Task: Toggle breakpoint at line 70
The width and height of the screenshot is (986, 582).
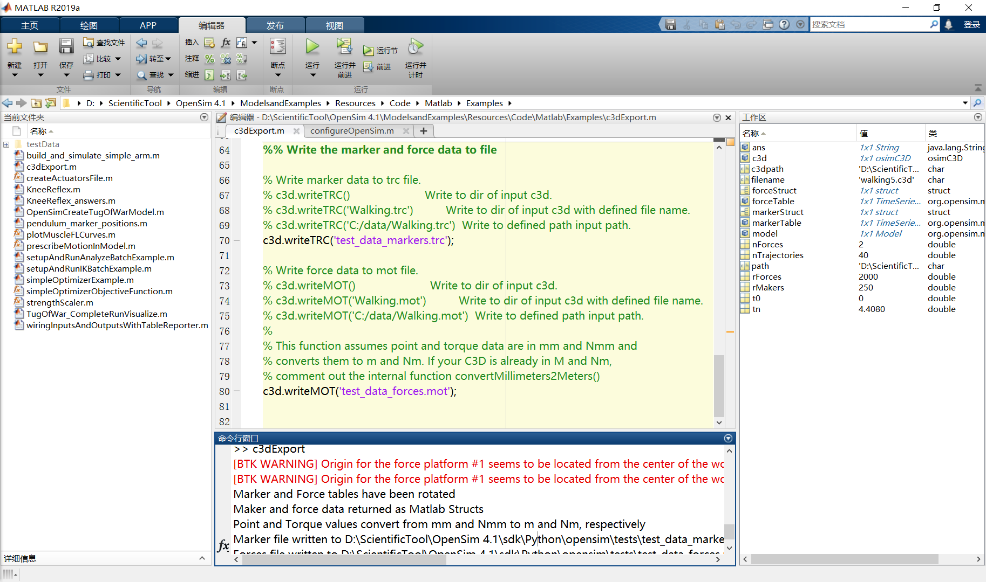Action: [236, 241]
